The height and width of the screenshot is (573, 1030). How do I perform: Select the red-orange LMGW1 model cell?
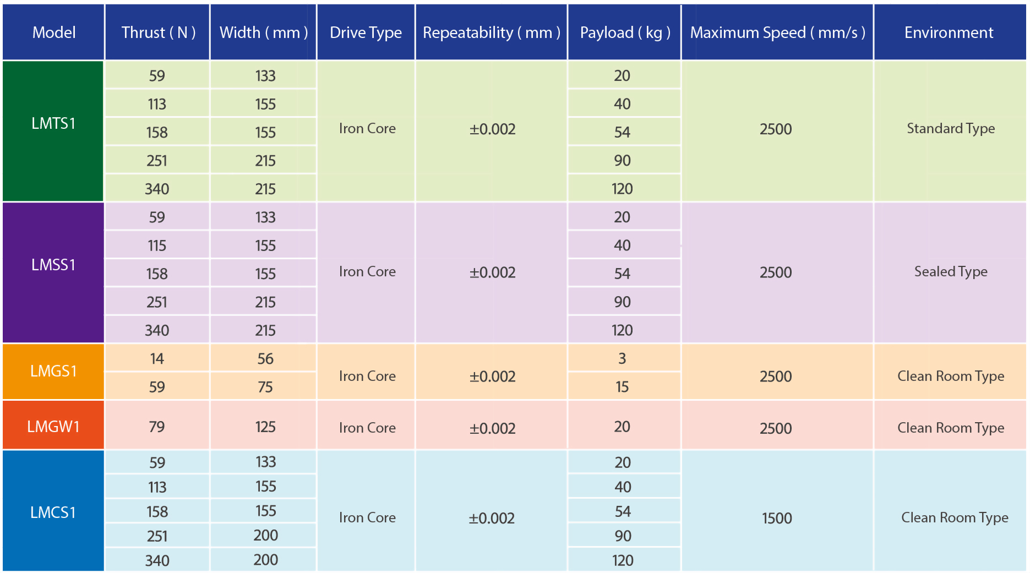(53, 425)
